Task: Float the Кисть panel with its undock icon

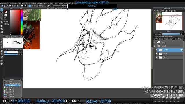Action: click(20, 79)
